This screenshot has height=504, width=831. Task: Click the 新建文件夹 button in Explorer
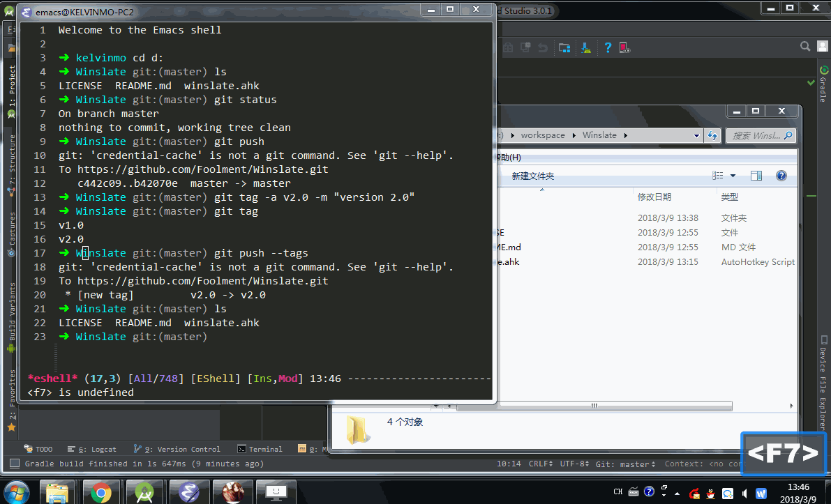pyautogui.click(x=532, y=176)
